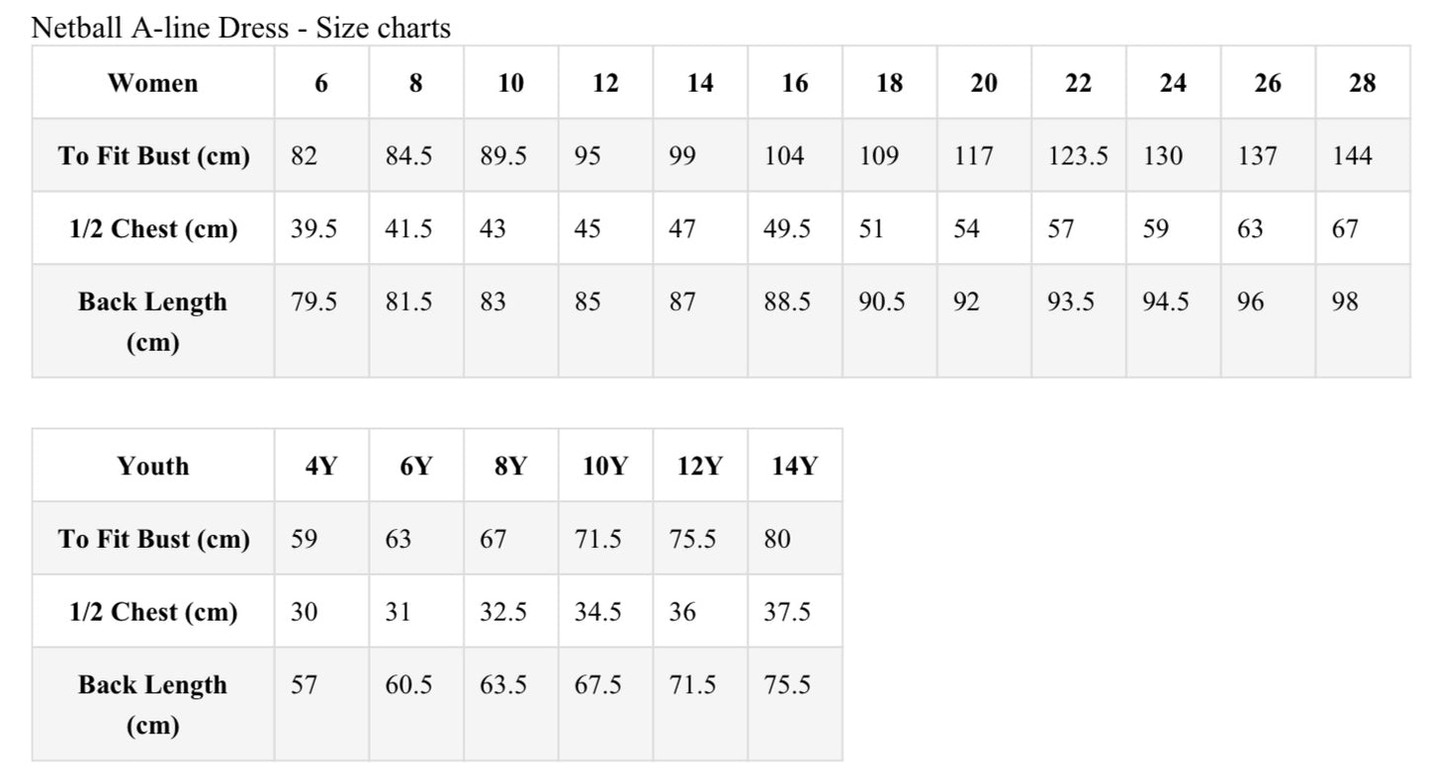Viewport: 1429px width, 780px height.
Task: Select the 12Y column header
Action: pyautogui.click(x=700, y=466)
